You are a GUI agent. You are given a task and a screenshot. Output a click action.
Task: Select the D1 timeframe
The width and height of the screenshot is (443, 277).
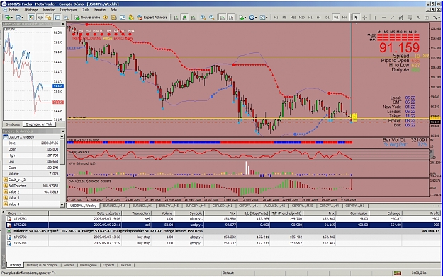327,18
